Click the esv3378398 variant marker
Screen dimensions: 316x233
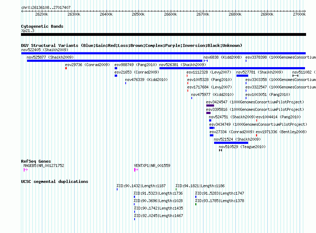coord(246,61)
